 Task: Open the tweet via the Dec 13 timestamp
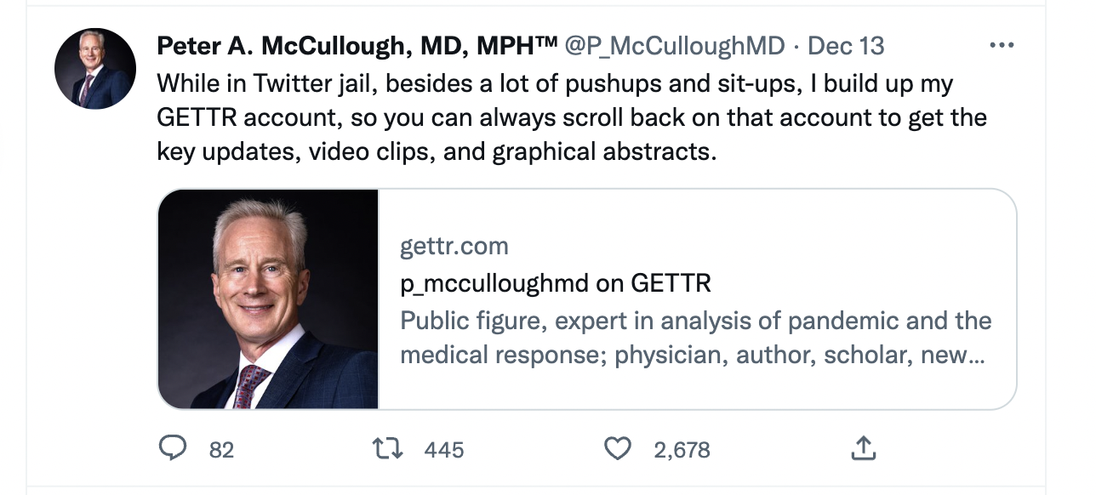(846, 47)
